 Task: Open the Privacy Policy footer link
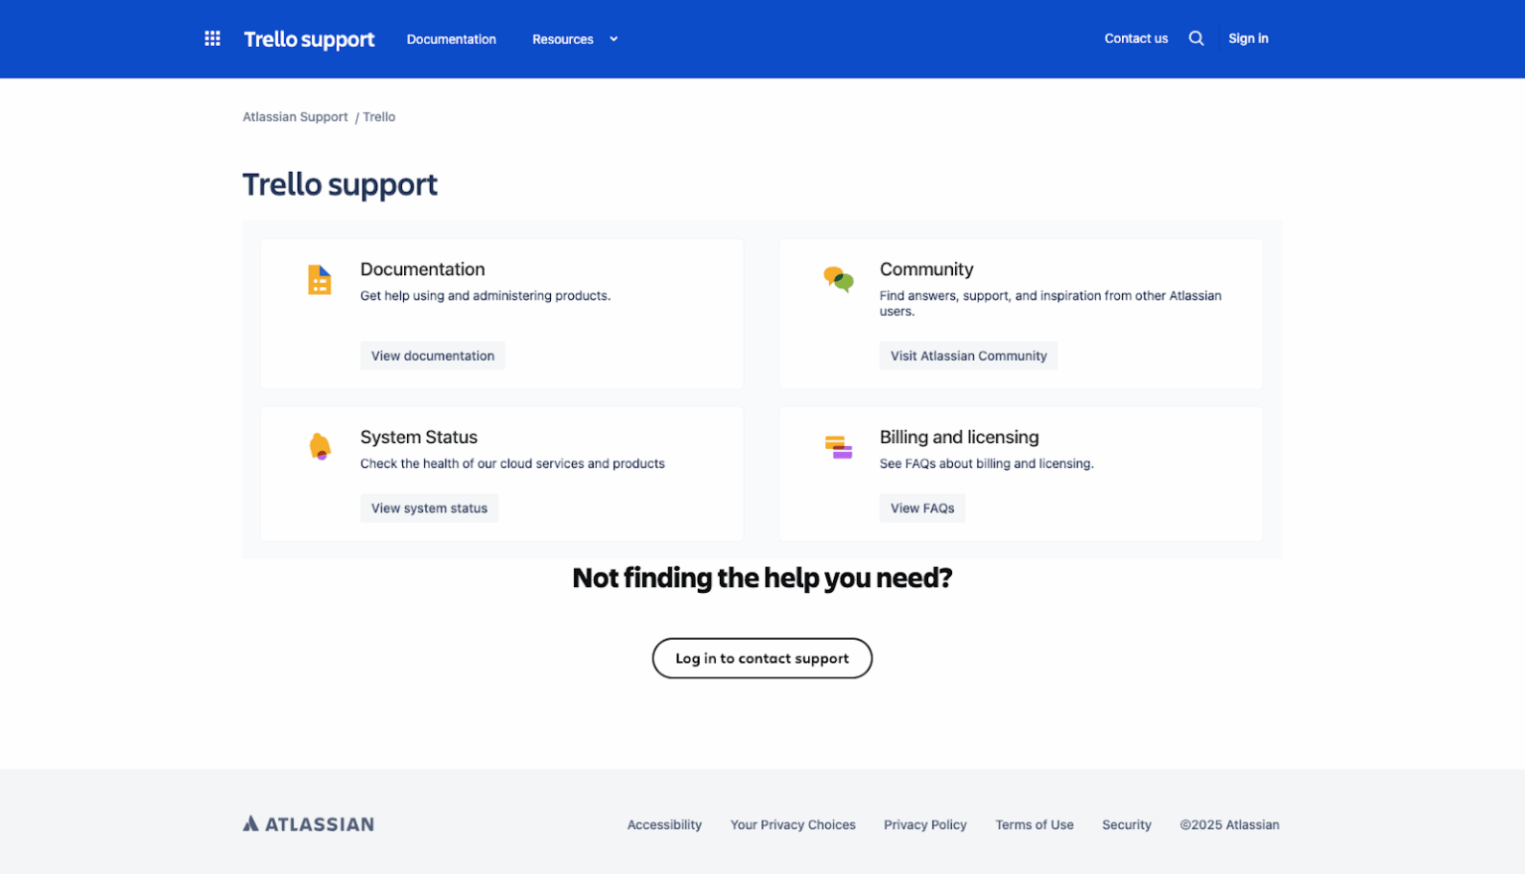[x=924, y=824]
